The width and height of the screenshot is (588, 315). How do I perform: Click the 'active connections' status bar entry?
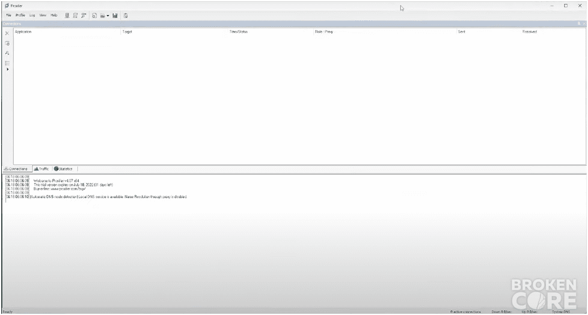(x=465, y=311)
